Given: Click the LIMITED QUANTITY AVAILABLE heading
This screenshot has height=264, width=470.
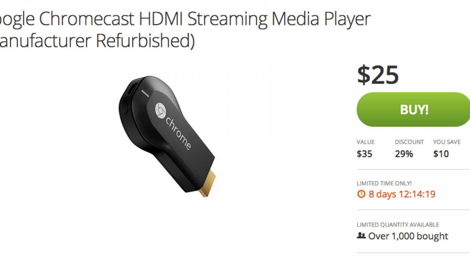Looking at the screenshot, I should (398, 225).
